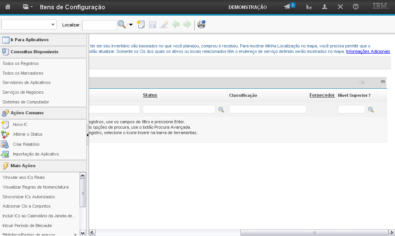Open Informações Adicionais link
This screenshot has height=236, width=395.
368,51
